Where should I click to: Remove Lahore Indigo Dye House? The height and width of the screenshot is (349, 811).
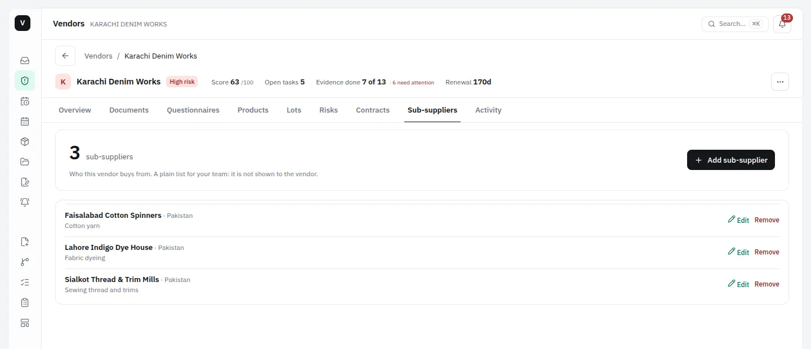coord(767,252)
